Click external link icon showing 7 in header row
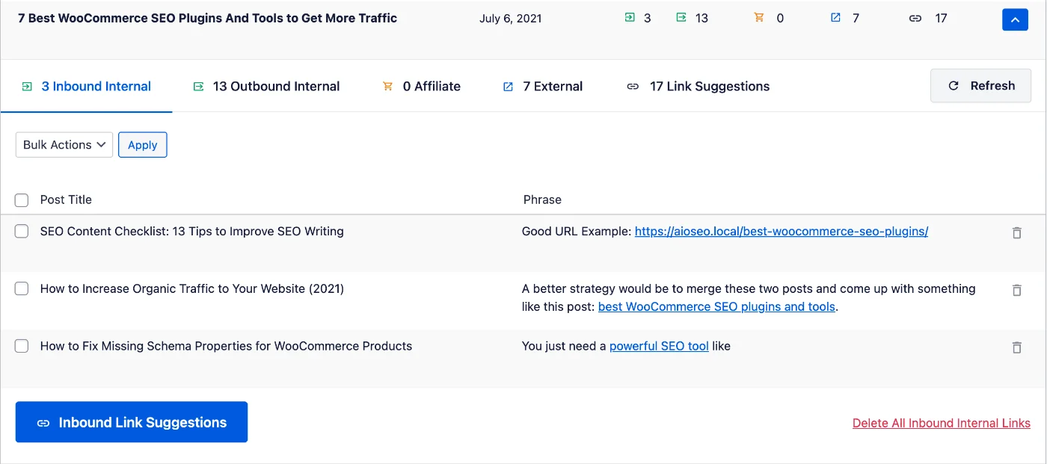This screenshot has height=464, width=1047. pos(835,18)
